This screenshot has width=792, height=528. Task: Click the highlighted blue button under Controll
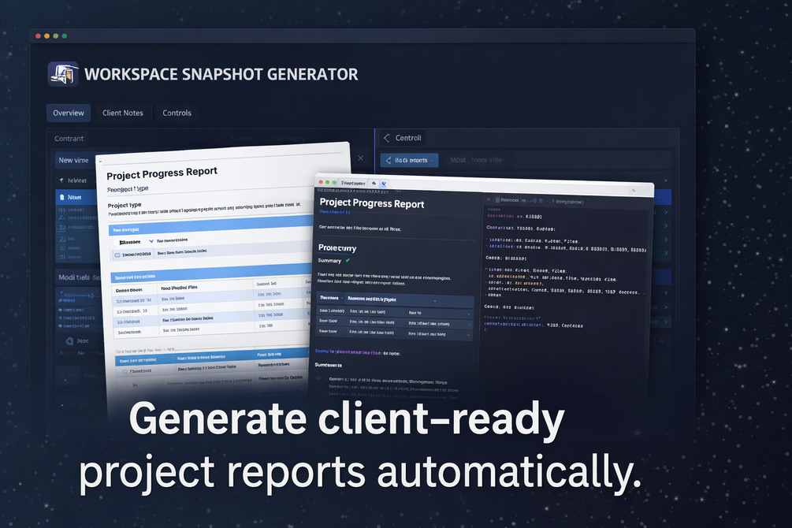pyautogui.click(x=409, y=160)
